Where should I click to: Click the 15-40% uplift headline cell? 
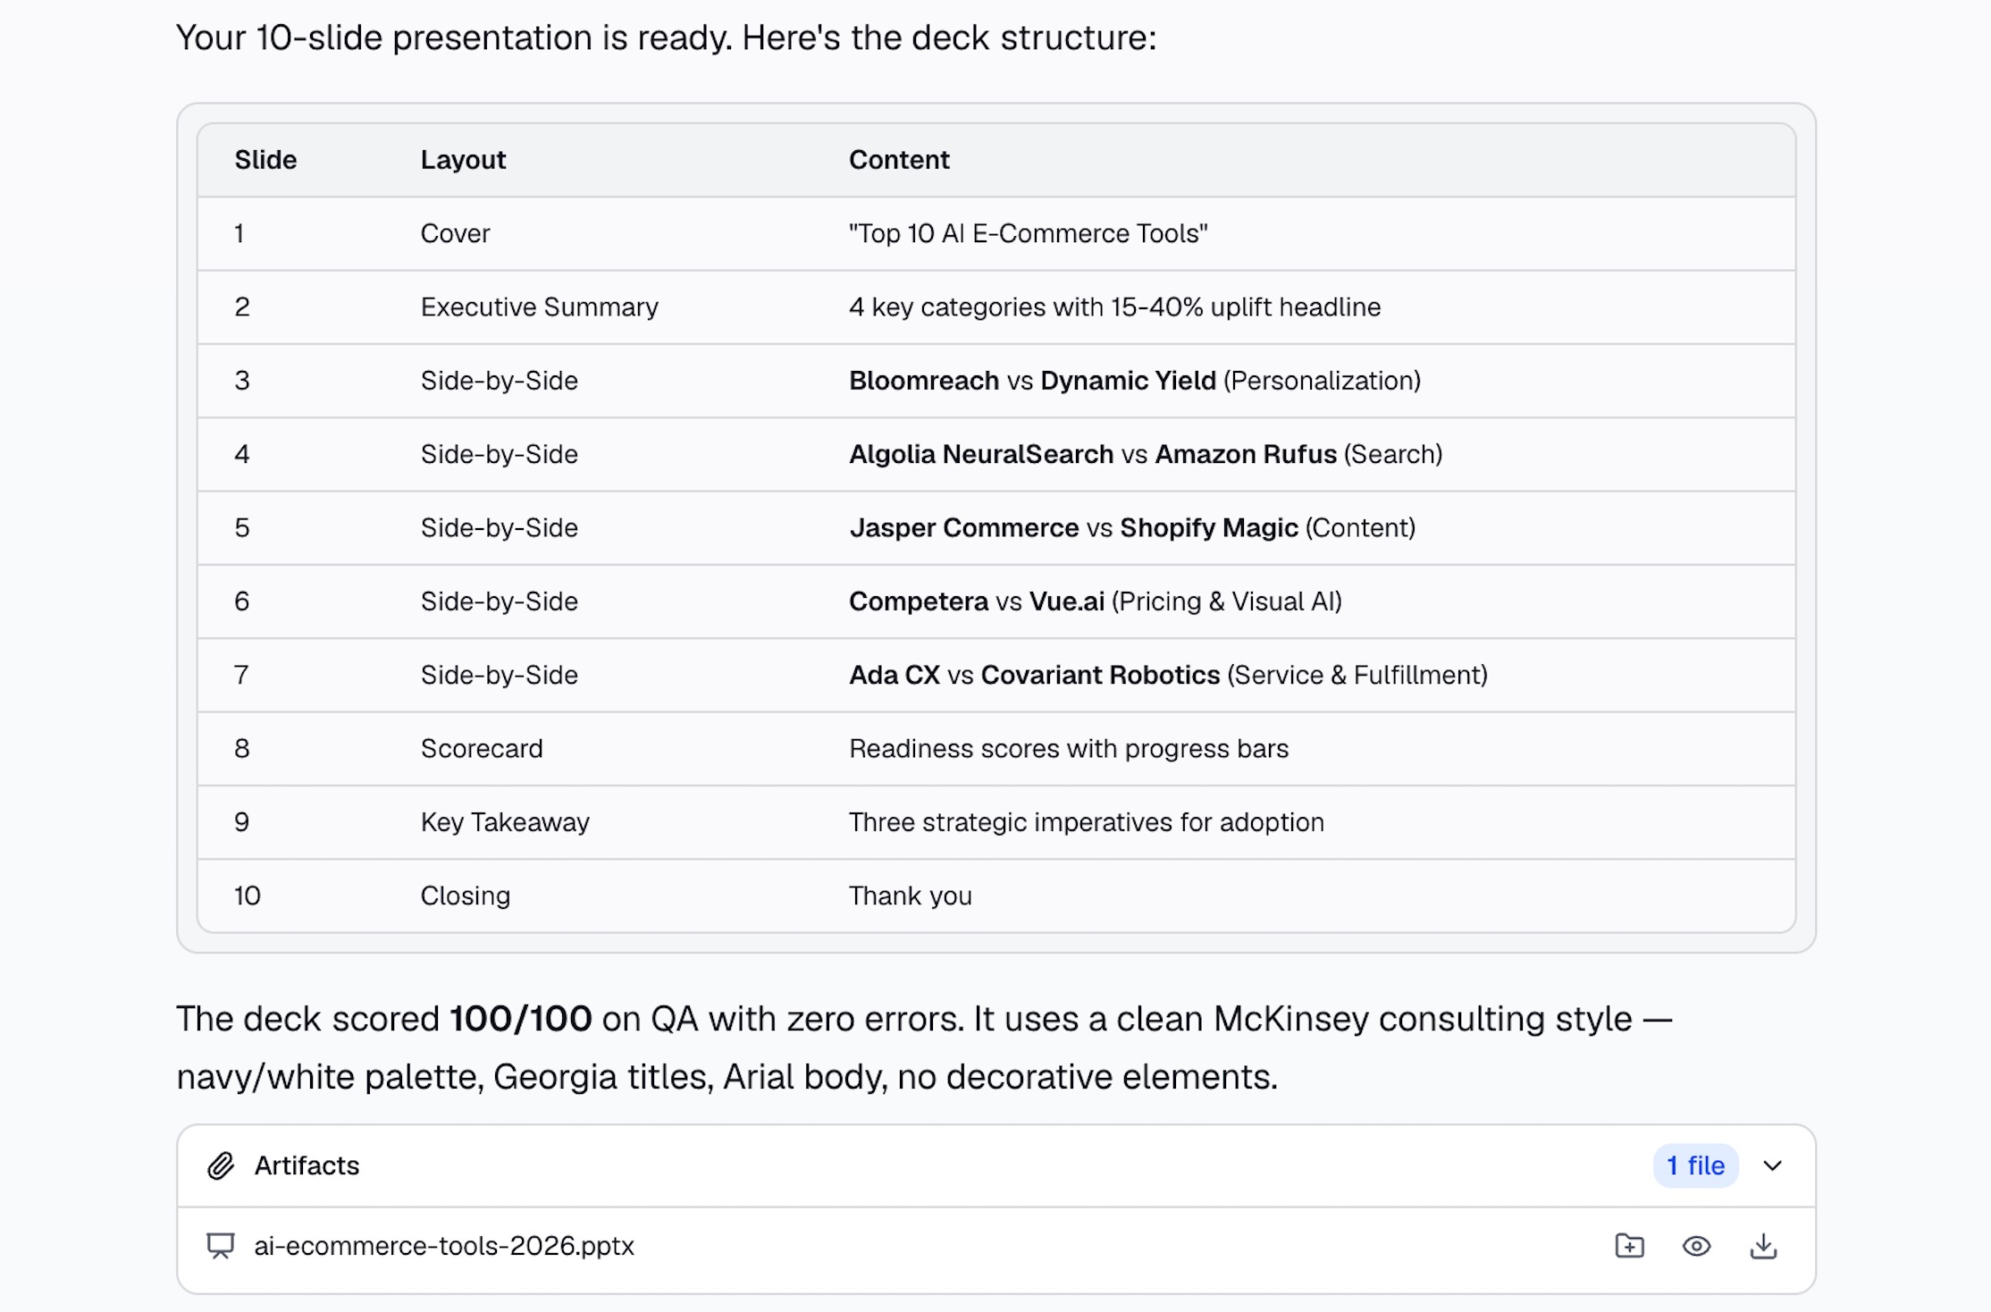pos(1114,307)
